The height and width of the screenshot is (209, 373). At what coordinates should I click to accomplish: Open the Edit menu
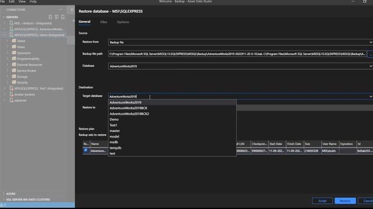click(x=12, y=1)
